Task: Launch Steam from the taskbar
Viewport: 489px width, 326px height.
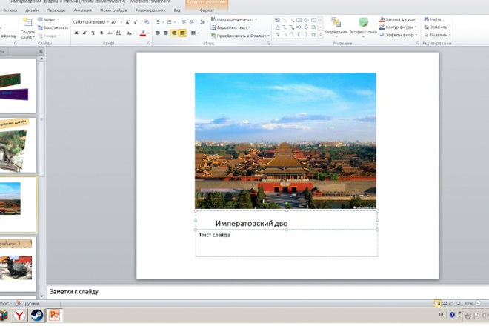Action: pos(37,316)
